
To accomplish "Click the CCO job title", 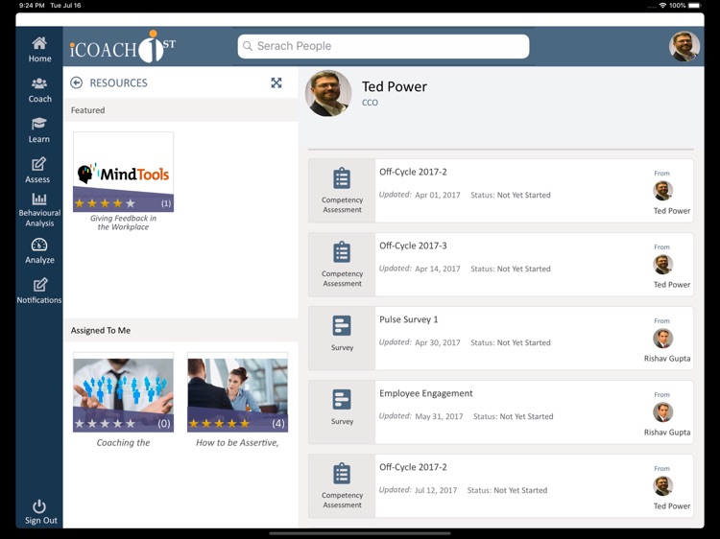I will [x=370, y=103].
